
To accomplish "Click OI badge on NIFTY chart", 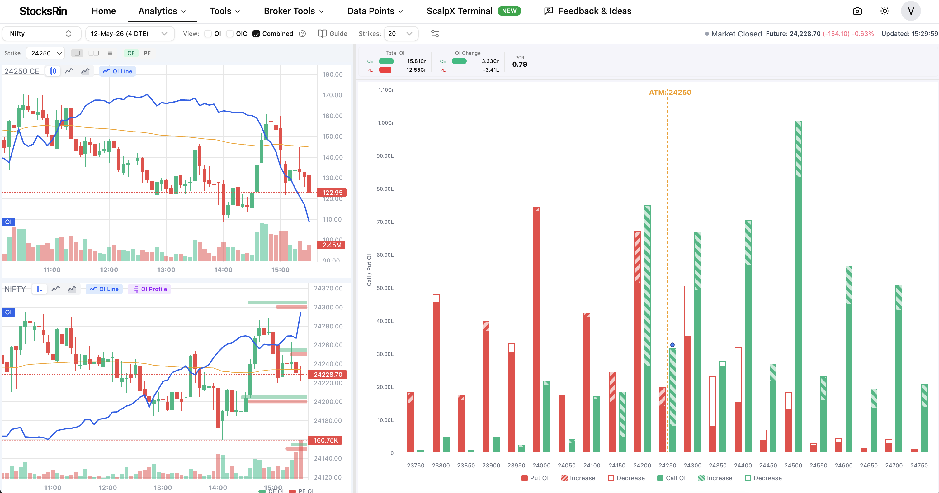I will pyautogui.click(x=8, y=312).
